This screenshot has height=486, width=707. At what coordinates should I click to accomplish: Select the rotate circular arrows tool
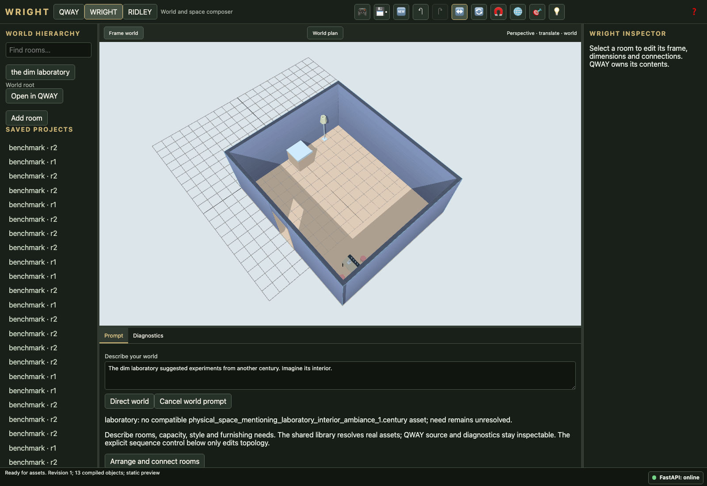pyautogui.click(x=479, y=12)
